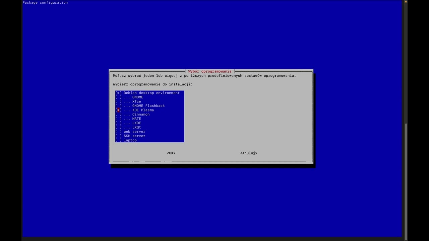Enable the web server checkbox
Screen dimensions: 429x241
click(118, 132)
